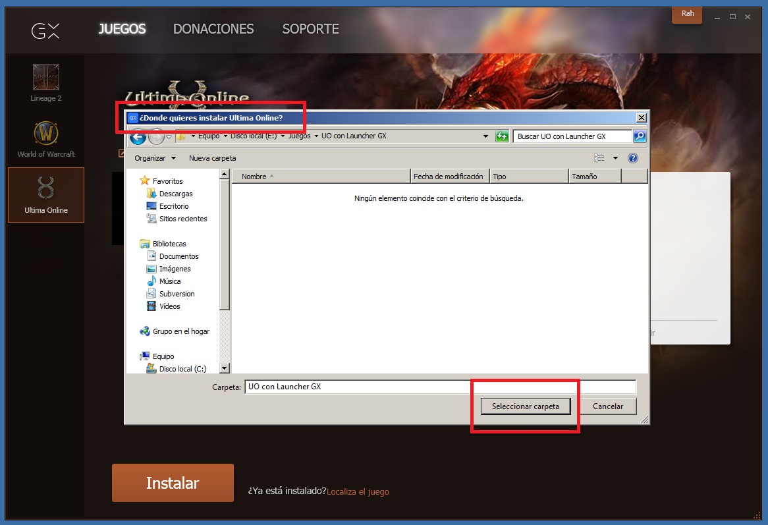Click Disco local (E:) in the breadcrumb

point(254,136)
